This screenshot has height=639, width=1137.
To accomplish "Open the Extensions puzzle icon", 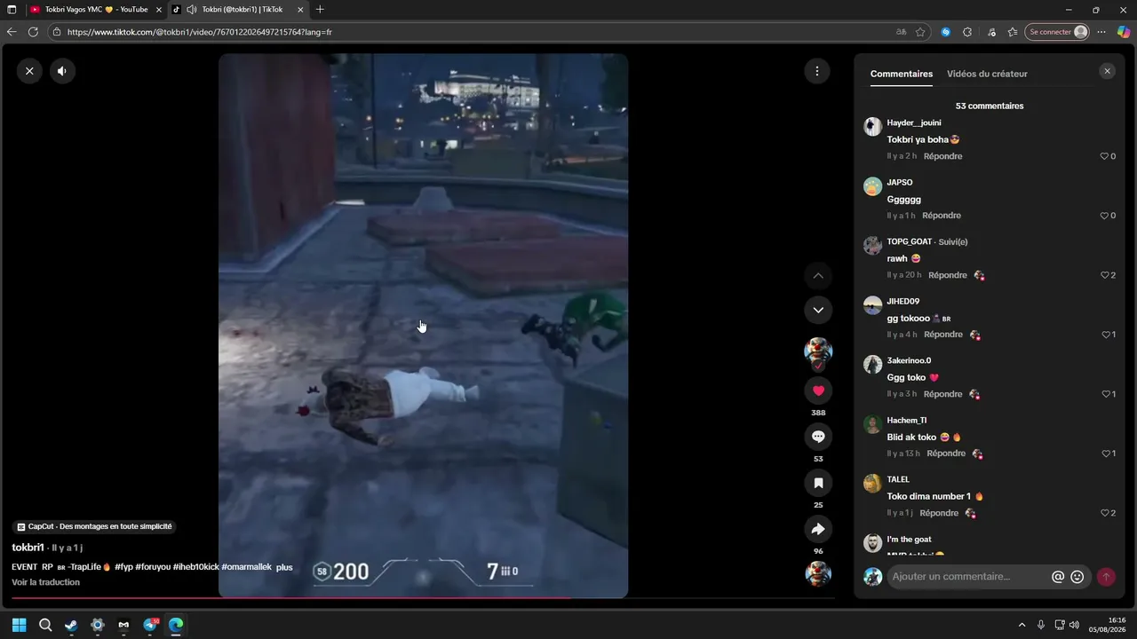I will tap(967, 32).
